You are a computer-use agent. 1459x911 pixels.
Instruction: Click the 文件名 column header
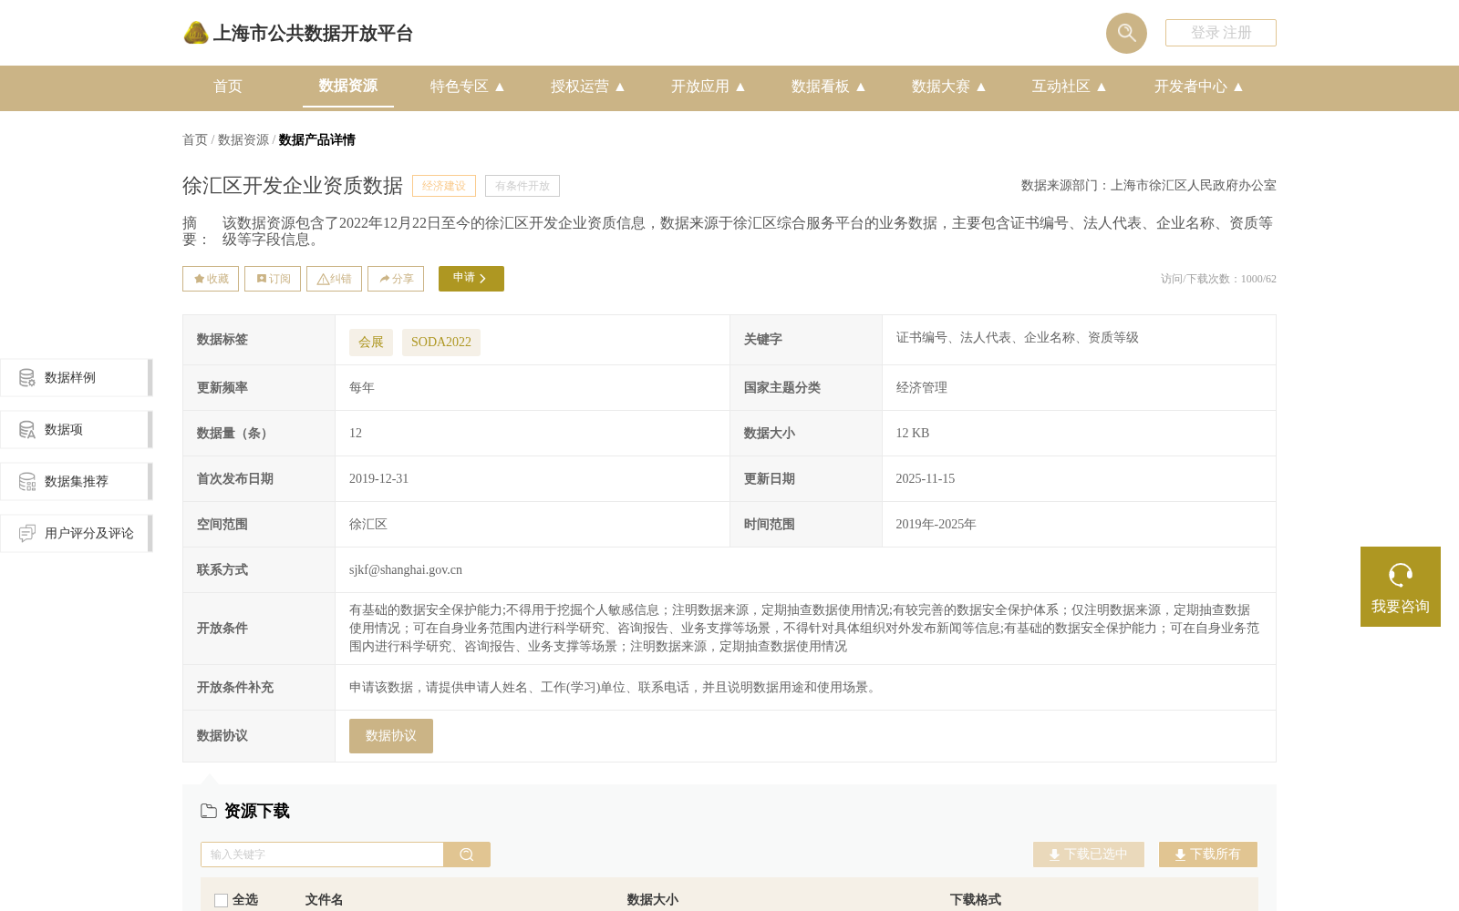[325, 900]
